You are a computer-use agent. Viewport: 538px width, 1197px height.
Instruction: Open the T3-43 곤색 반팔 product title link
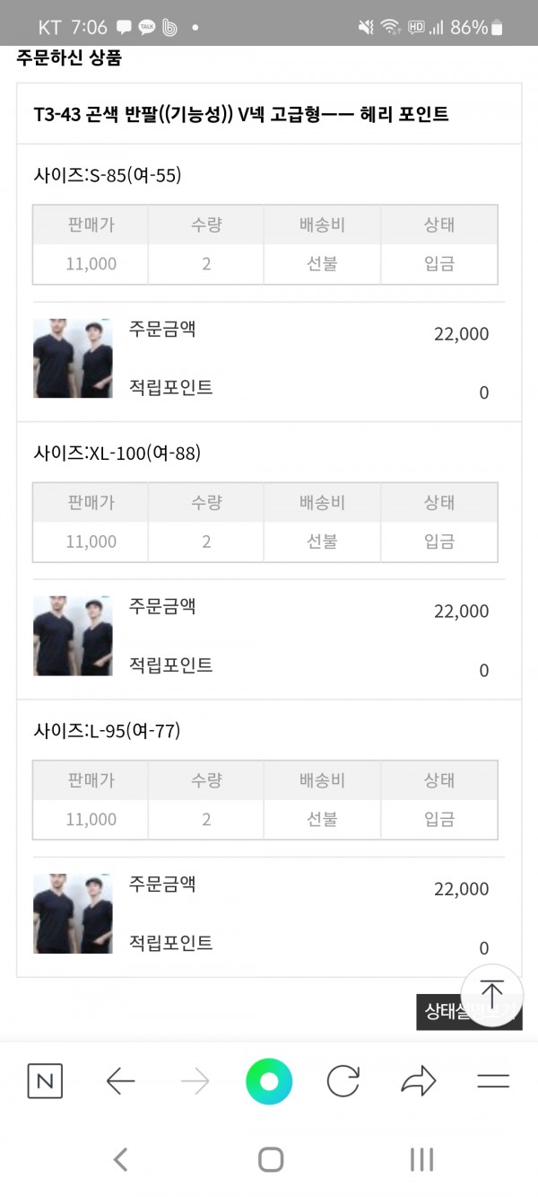(x=241, y=114)
